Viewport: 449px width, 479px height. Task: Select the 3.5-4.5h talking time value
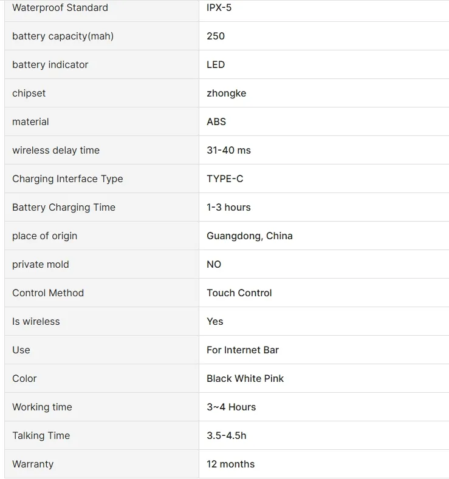coord(227,436)
